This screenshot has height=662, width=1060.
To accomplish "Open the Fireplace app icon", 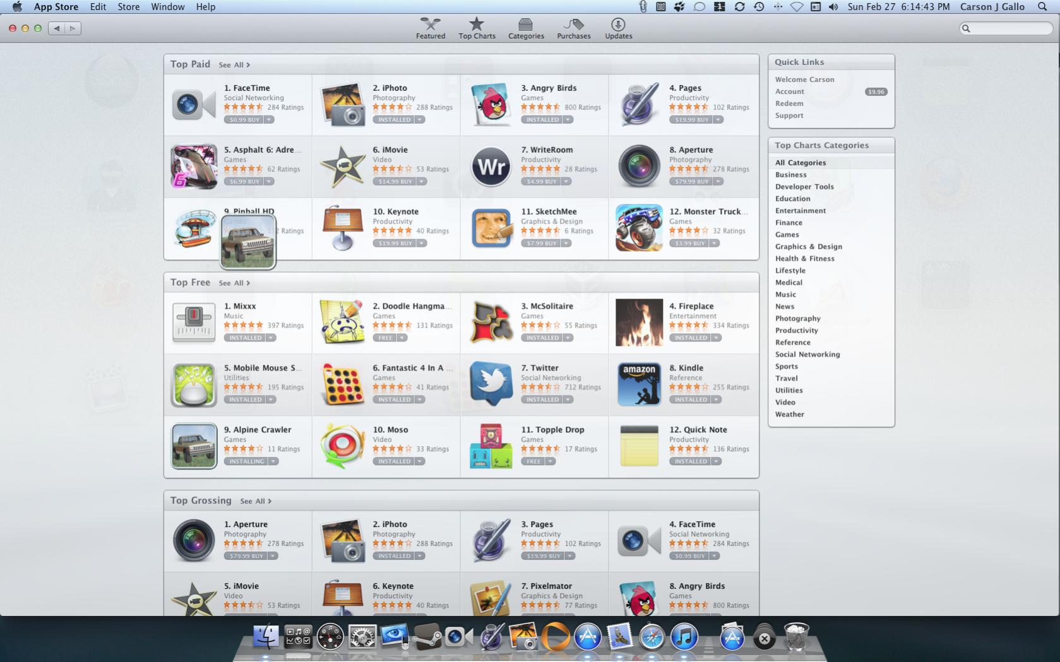I will point(640,322).
